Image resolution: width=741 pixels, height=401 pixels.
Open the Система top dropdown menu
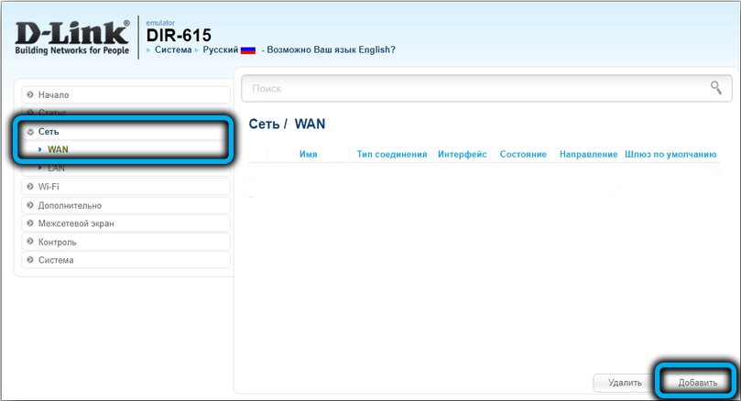tap(174, 49)
